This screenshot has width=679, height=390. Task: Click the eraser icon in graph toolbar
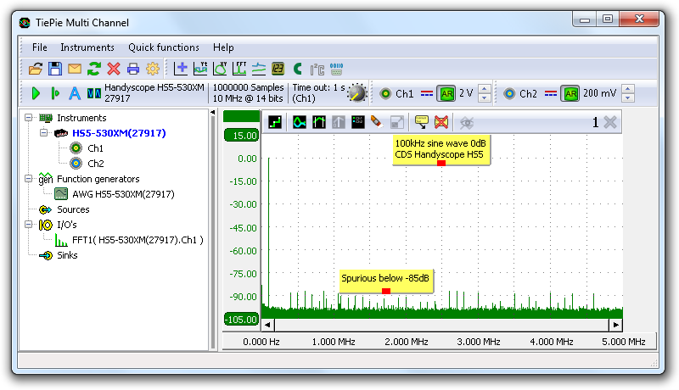[x=377, y=122]
